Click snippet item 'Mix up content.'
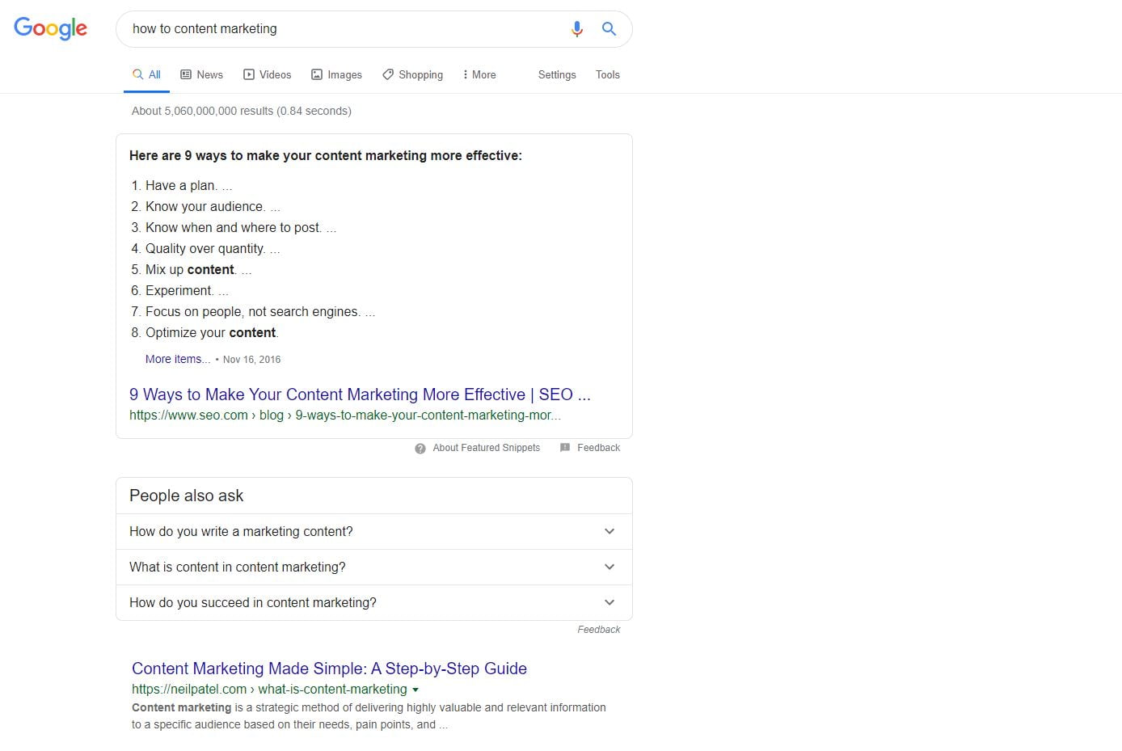 click(191, 269)
